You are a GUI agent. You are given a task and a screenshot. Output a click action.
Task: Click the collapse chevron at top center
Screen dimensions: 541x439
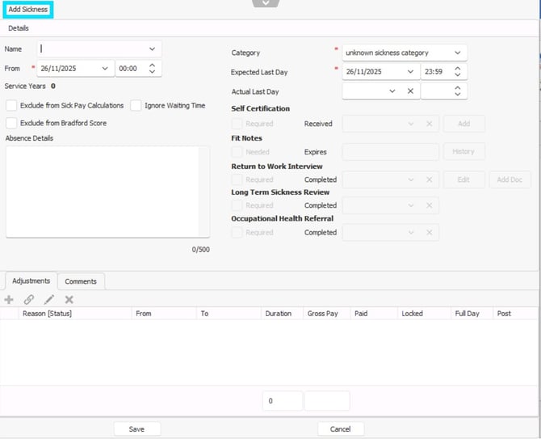(266, 4)
